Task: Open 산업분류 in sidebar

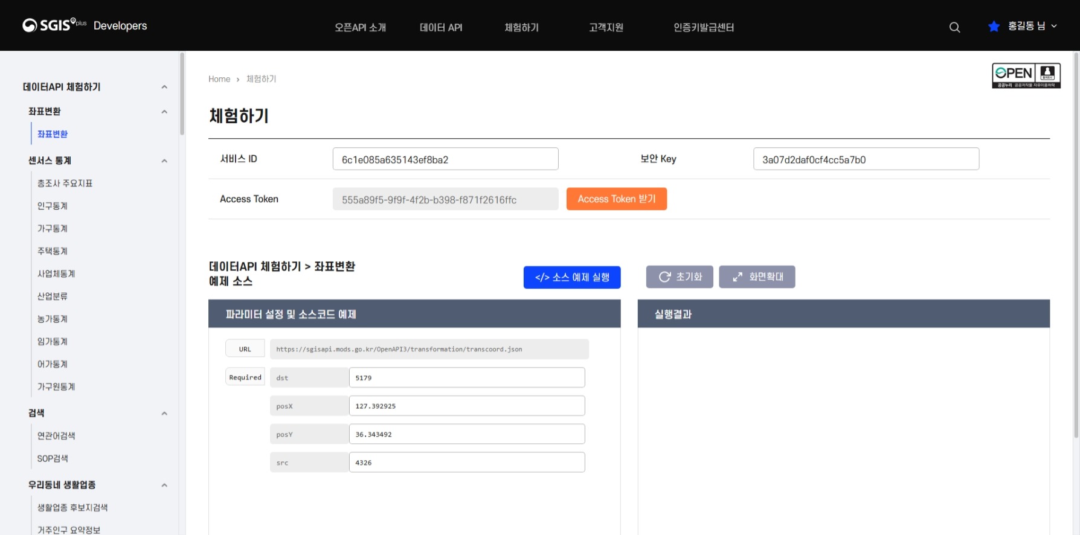Action: (x=53, y=296)
